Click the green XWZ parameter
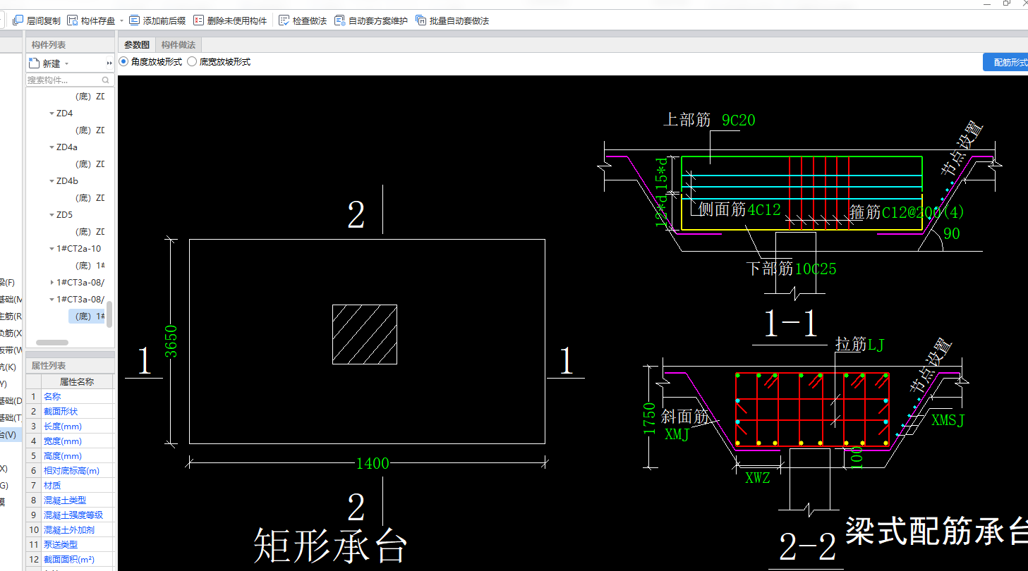 tap(758, 478)
